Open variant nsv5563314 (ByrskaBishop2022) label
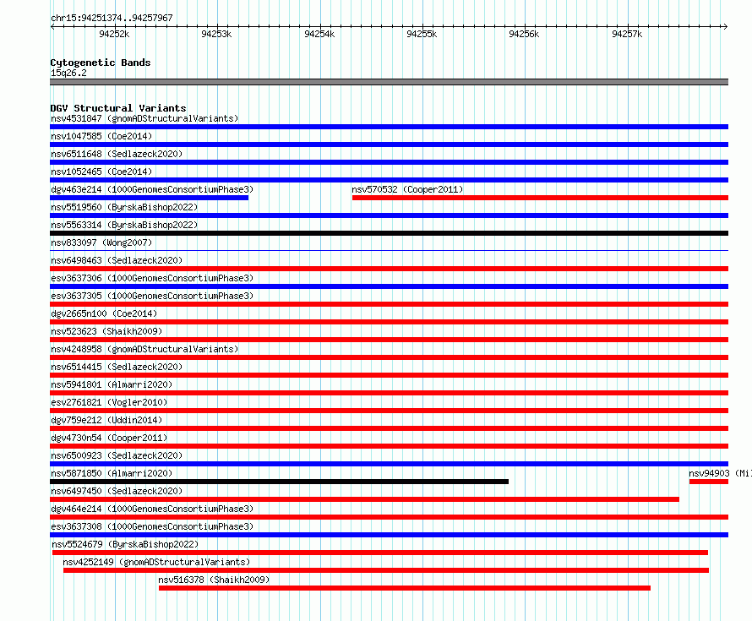Image resolution: width=752 pixels, height=621 pixels. pyautogui.click(x=124, y=225)
